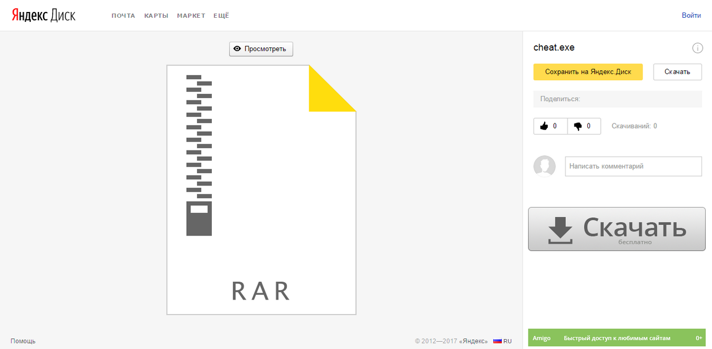Image resolution: width=712 pixels, height=349 pixels.
Task: Click the small Скачать button
Action: (x=677, y=72)
